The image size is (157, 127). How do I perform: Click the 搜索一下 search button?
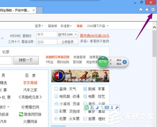coord(26,60)
